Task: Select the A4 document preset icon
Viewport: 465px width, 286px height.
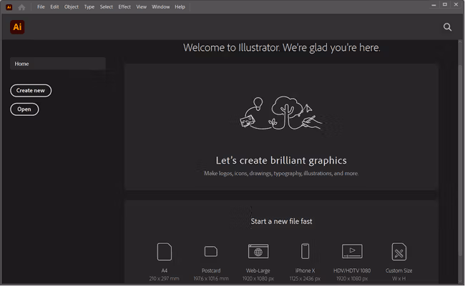Action: click(165, 252)
